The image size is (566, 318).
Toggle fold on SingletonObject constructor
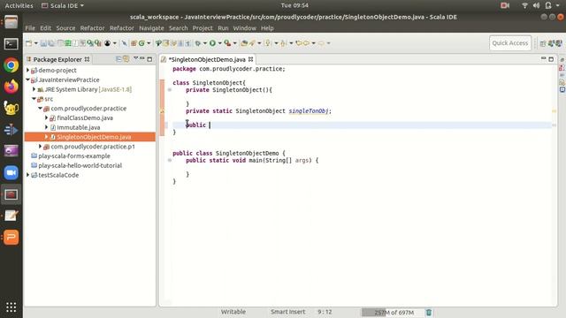(x=170, y=90)
